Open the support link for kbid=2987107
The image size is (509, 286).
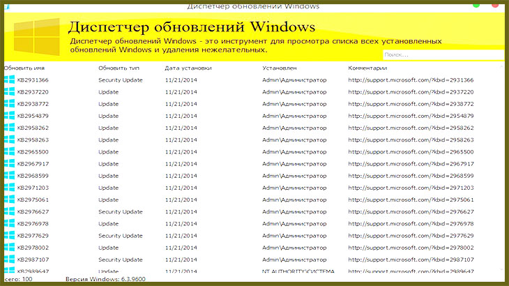411,259
